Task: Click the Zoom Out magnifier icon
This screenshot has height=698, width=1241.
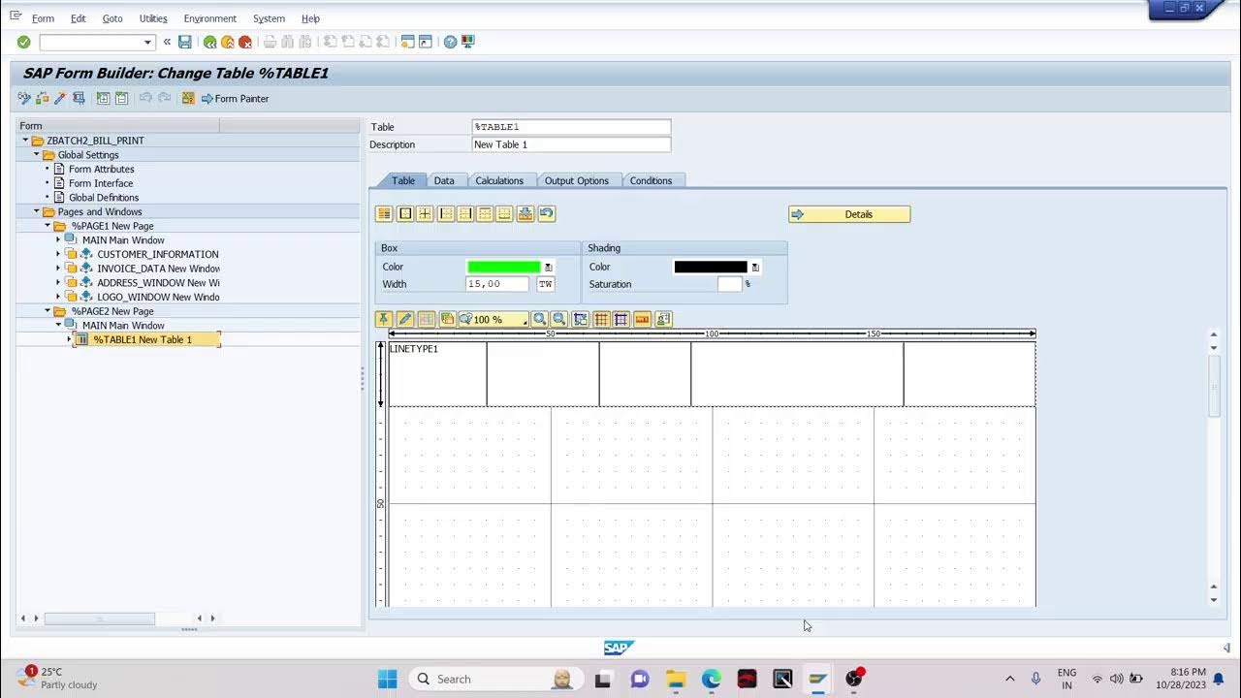Action: (x=559, y=319)
